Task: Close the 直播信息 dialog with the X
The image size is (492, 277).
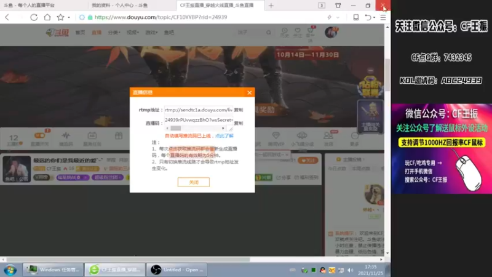Action: (x=250, y=92)
